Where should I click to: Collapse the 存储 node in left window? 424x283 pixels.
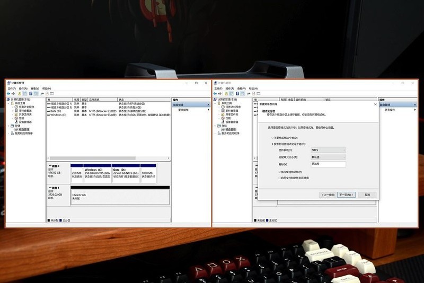tap(8, 126)
